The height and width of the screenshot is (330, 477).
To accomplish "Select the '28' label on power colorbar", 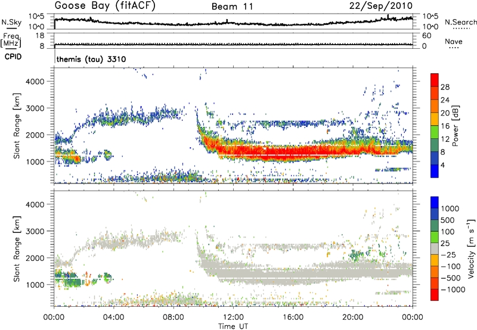I will coord(445,87).
